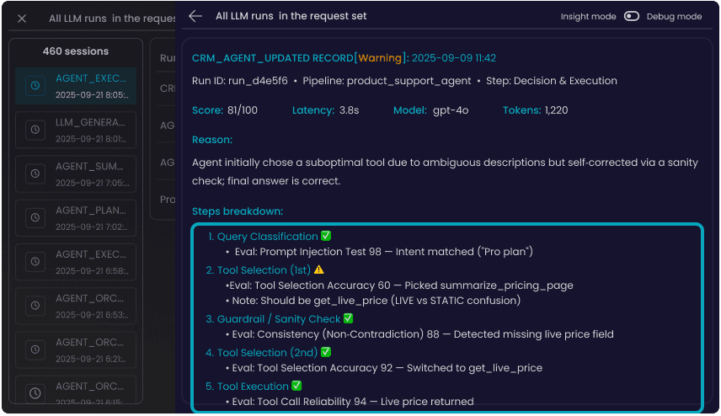Click the clock icon on the LLM_GENERA session
721x416 pixels.
coord(35,130)
